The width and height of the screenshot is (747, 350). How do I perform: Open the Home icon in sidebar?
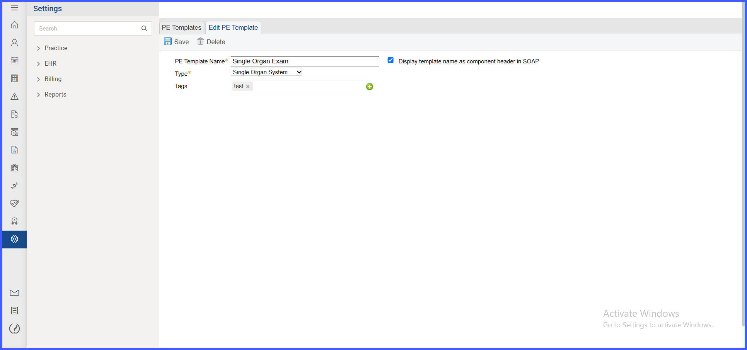pos(14,25)
